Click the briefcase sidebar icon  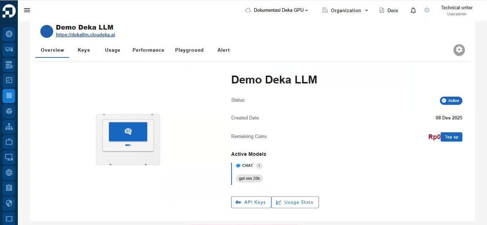pos(9,142)
